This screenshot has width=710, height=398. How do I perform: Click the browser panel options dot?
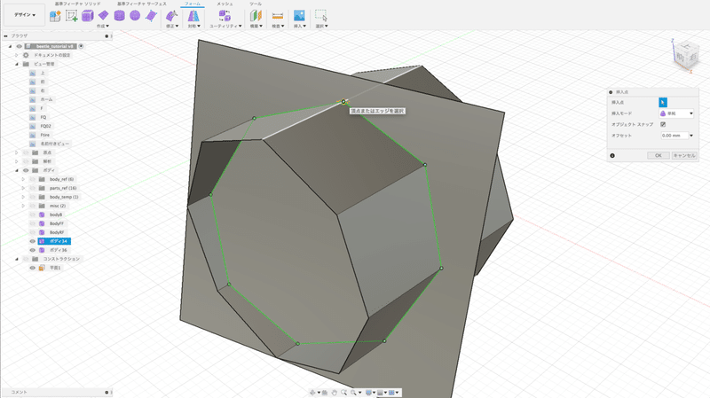[x=106, y=35]
